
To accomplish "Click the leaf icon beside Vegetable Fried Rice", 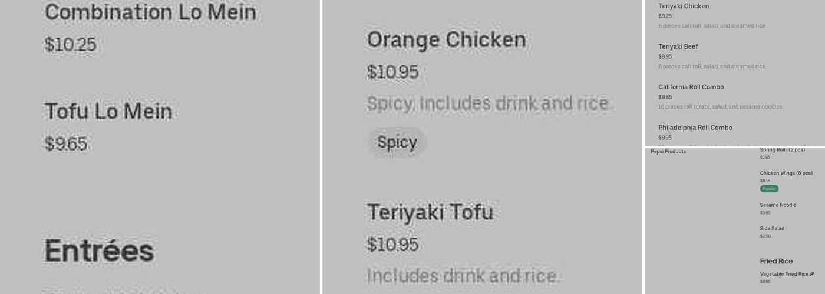I will (x=812, y=274).
